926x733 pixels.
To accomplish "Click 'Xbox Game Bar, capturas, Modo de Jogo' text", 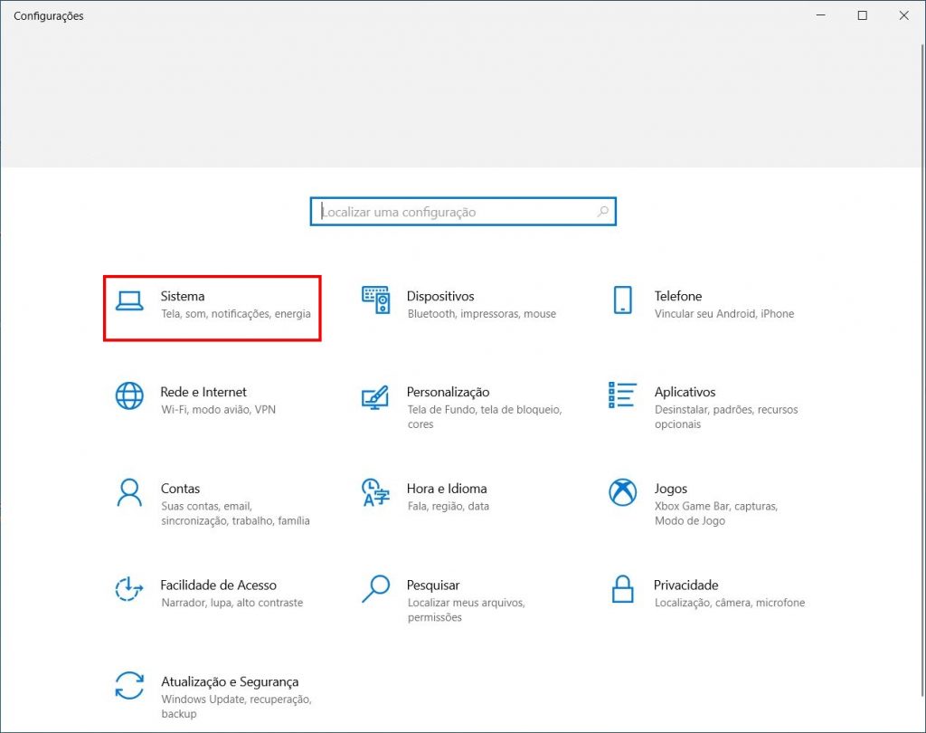I will pyautogui.click(x=716, y=514).
